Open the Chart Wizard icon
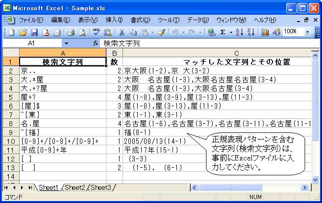The height and width of the screenshot is (203, 322). (265, 32)
